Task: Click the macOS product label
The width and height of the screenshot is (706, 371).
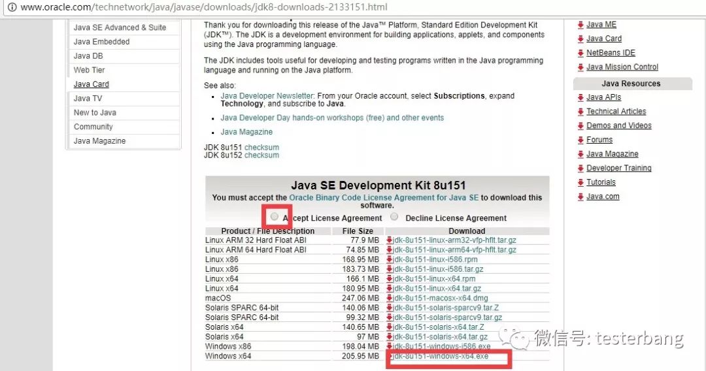Action: click(218, 298)
